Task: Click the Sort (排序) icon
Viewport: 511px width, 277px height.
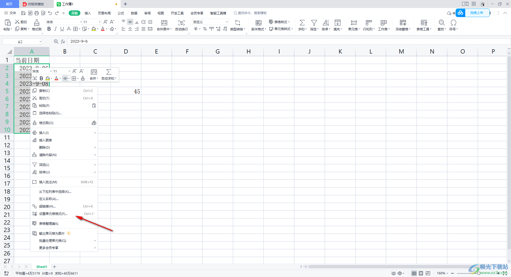Action: pos(326,23)
